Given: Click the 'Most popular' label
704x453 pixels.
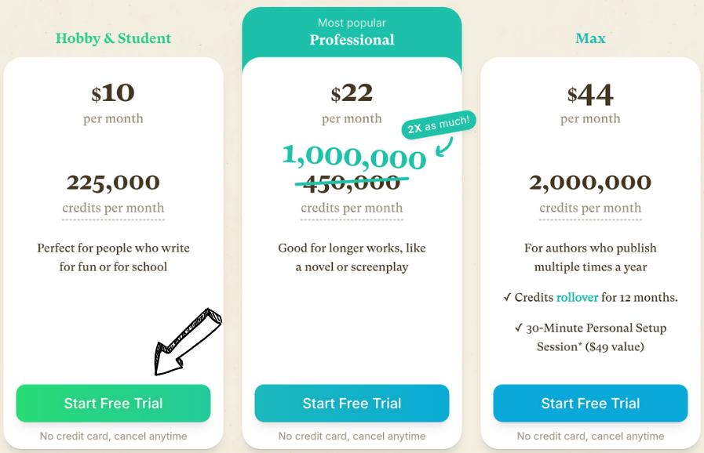Looking at the screenshot, I should pyautogui.click(x=352, y=22).
